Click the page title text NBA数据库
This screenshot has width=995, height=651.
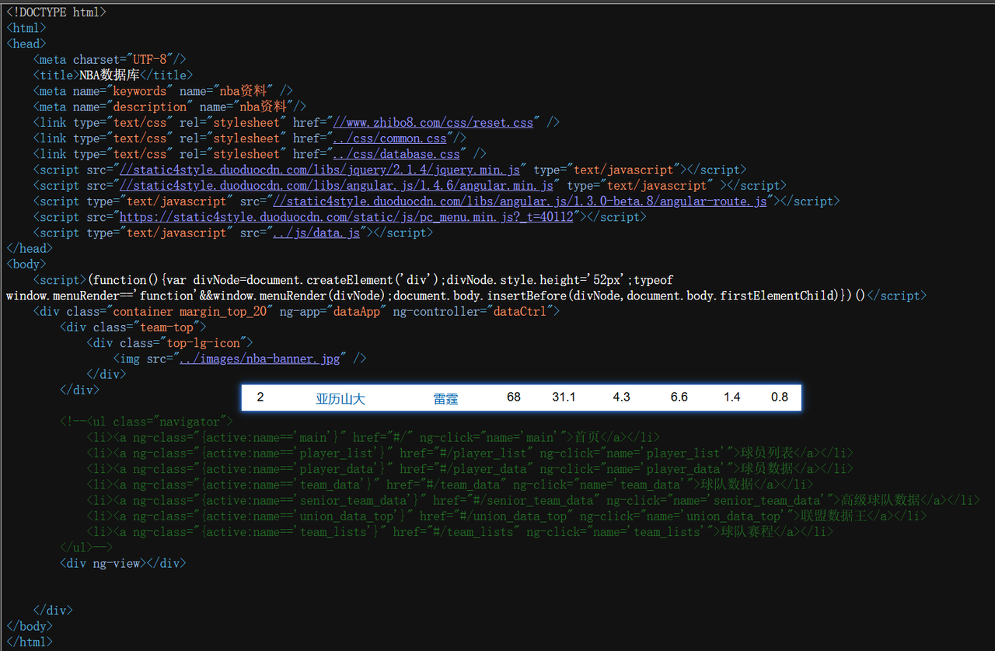(x=110, y=75)
